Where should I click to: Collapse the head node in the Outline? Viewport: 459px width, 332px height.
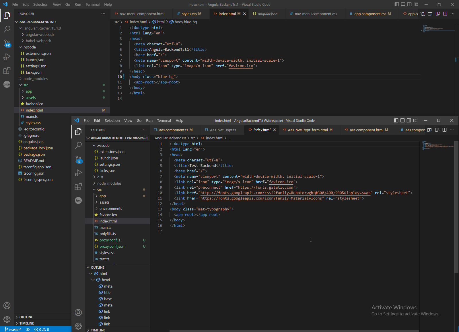[x=93, y=280]
